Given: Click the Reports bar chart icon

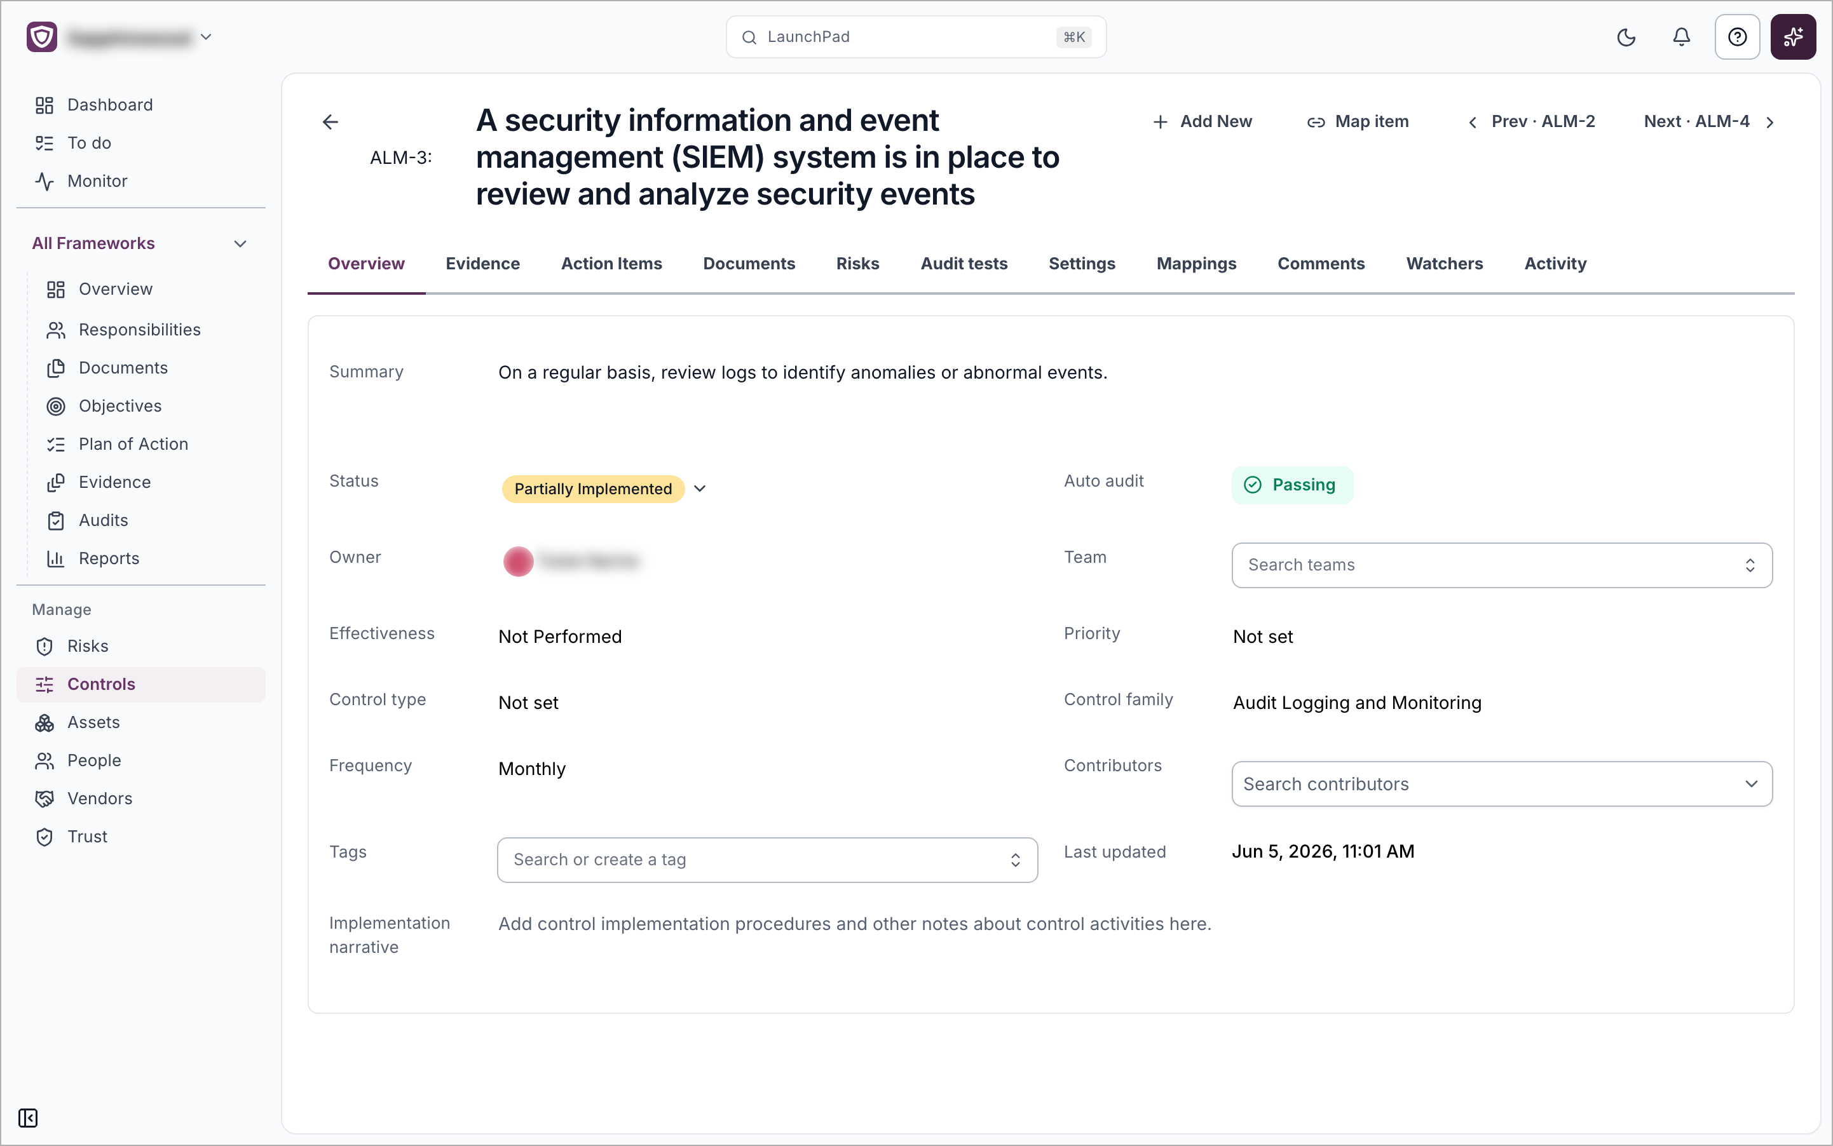Looking at the screenshot, I should coord(56,558).
